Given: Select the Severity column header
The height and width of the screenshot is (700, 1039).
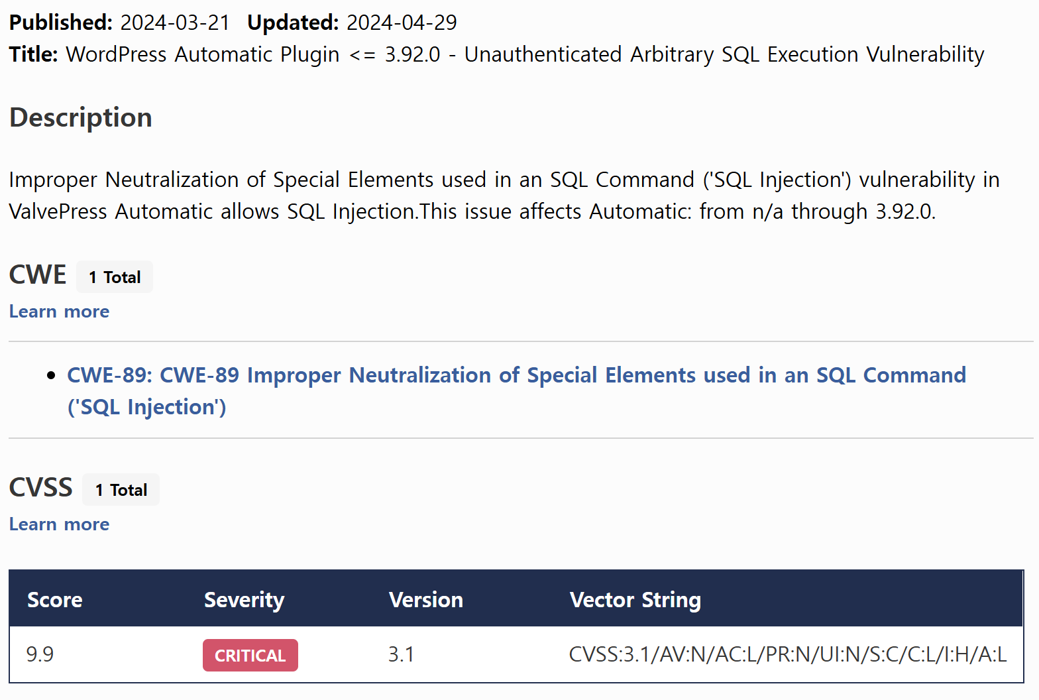Looking at the screenshot, I should pos(244,600).
